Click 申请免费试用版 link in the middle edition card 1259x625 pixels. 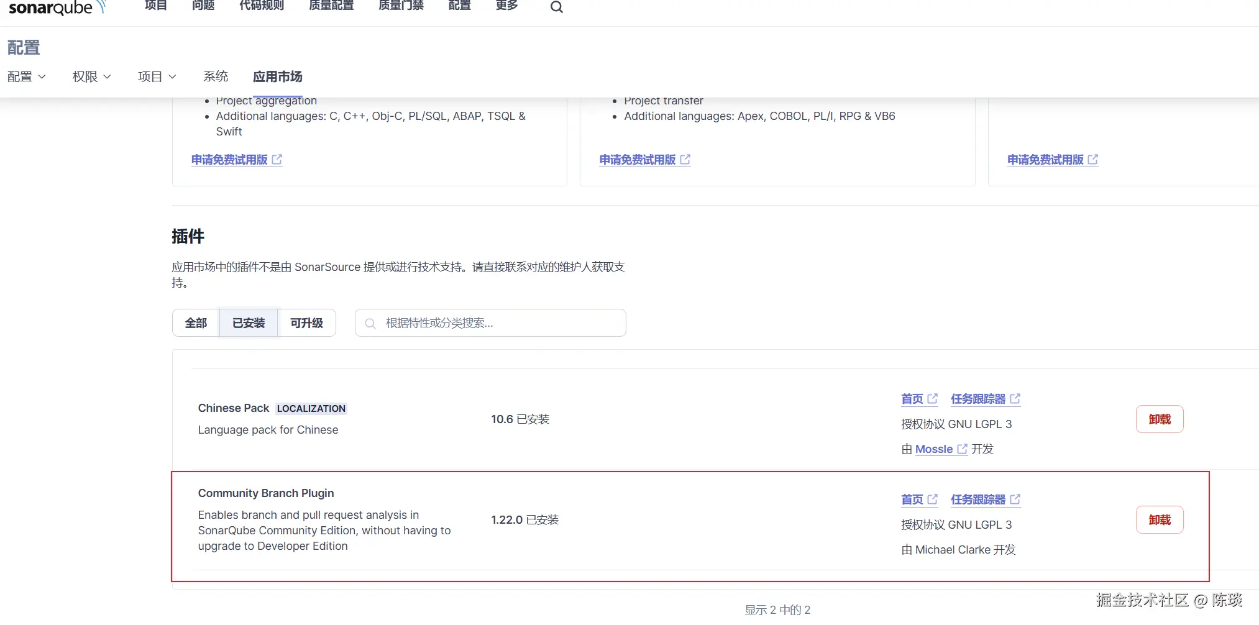click(x=645, y=160)
